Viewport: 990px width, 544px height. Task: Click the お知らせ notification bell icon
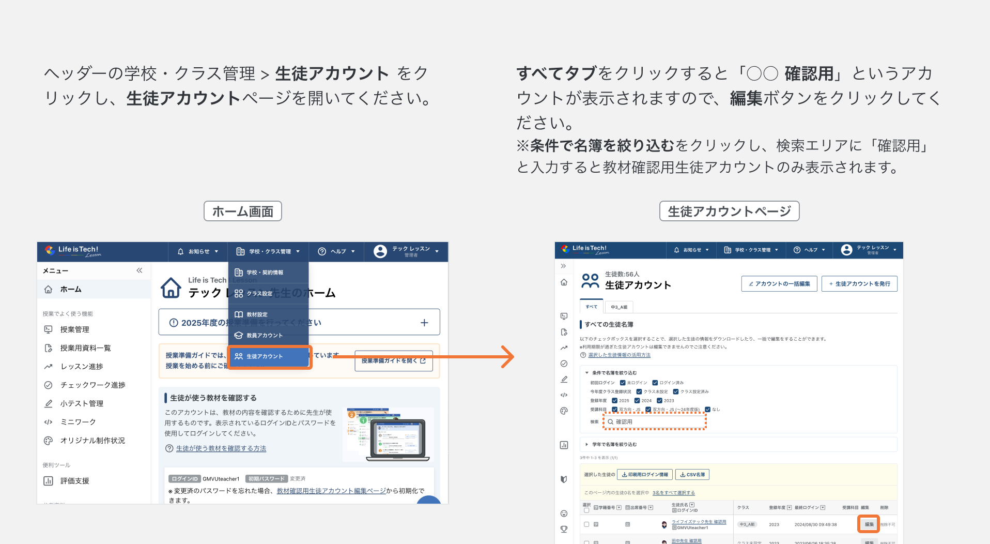(180, 252)
